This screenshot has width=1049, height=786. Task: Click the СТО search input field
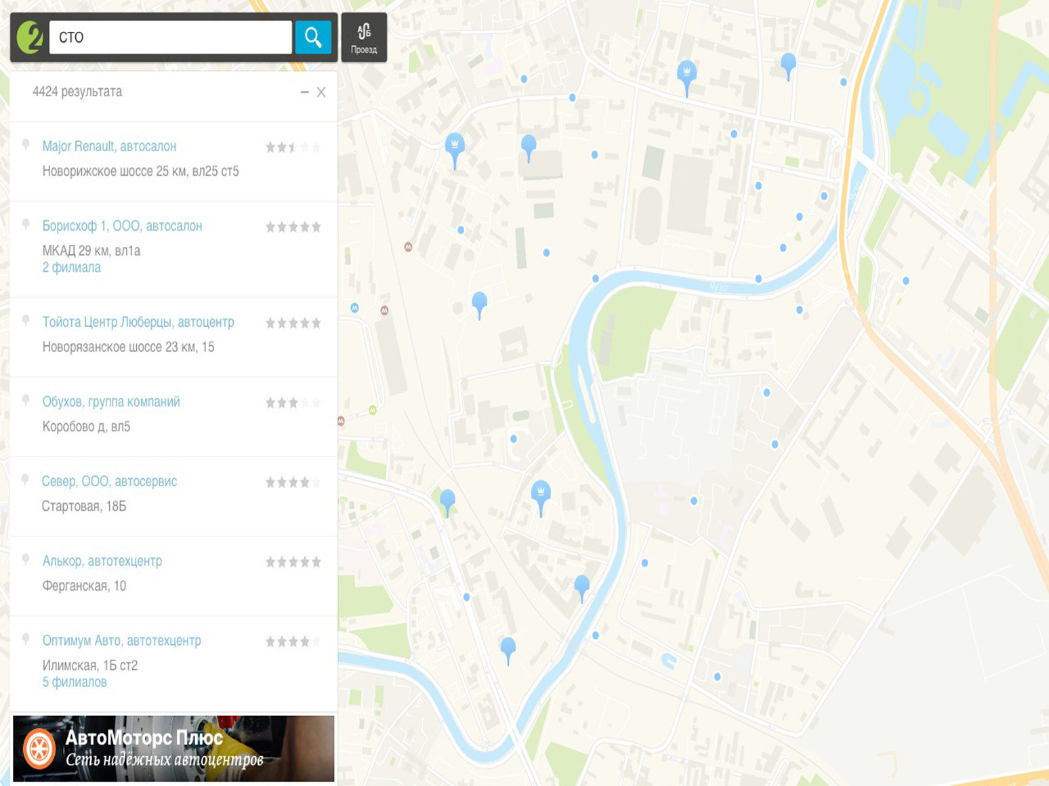tap(170, 37)
